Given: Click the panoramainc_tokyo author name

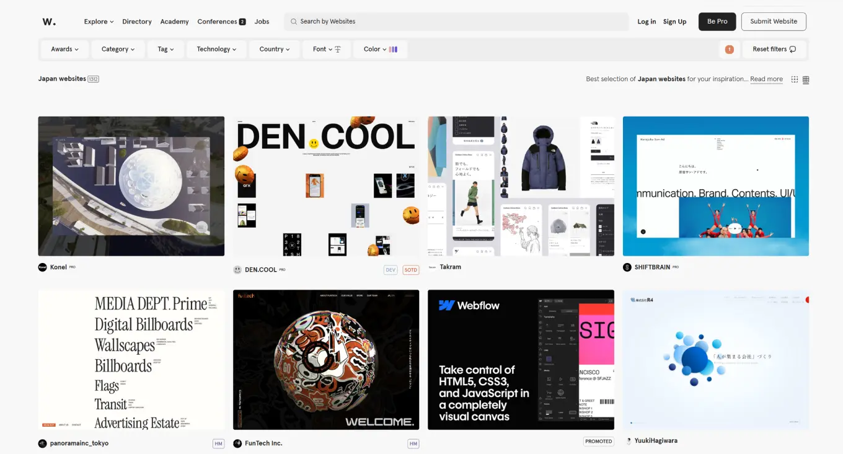Looking at the screenshot, I should tap(79, 443).
